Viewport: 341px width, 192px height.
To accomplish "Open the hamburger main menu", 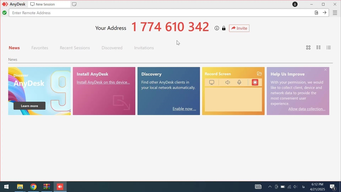I will pos(335,13).
